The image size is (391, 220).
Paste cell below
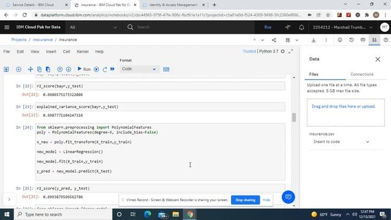(48, 69)
